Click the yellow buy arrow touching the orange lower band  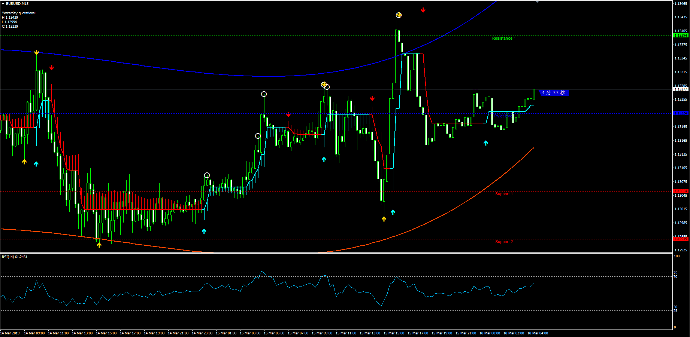(99, 245)
